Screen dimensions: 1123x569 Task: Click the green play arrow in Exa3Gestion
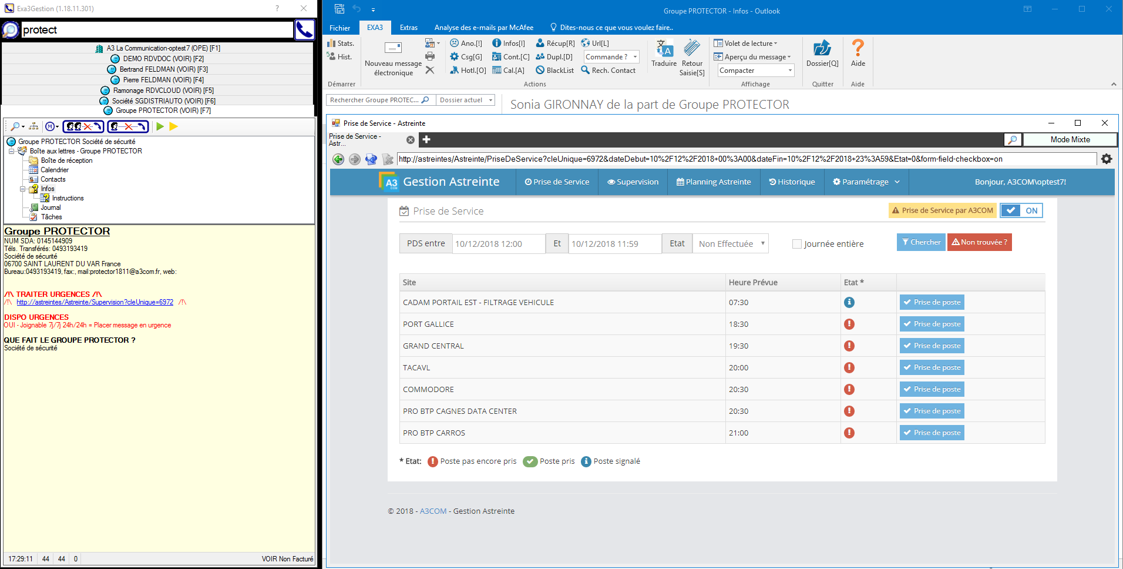point(160,126)
